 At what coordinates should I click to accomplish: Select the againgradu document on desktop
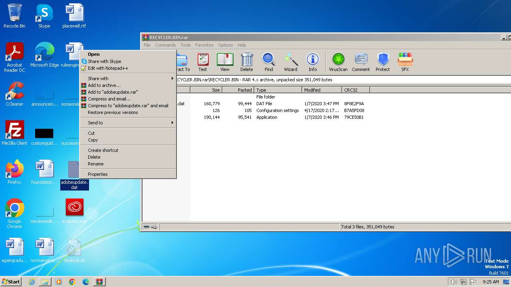(14, 250)
